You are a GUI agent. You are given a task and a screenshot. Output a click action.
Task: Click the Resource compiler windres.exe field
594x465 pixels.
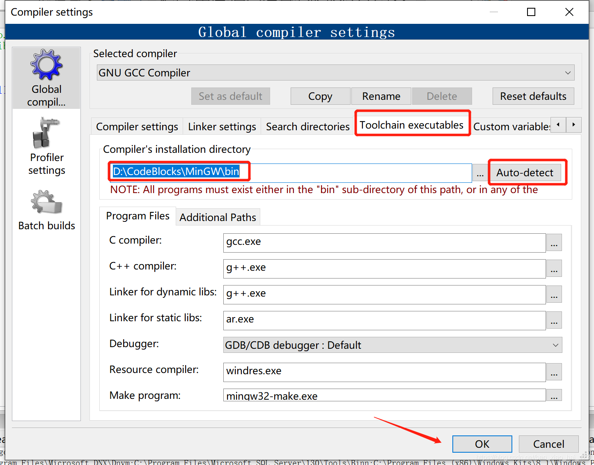point(384,372)
